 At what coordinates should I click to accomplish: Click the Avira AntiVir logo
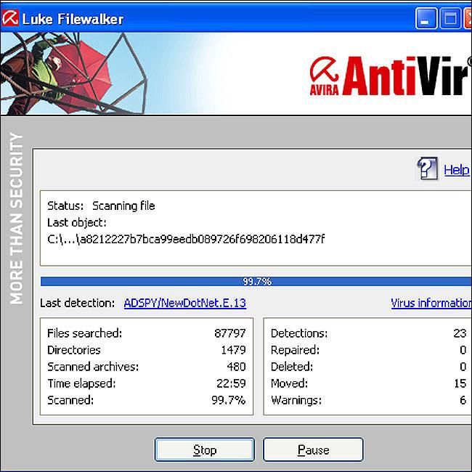tap(390, 76)
